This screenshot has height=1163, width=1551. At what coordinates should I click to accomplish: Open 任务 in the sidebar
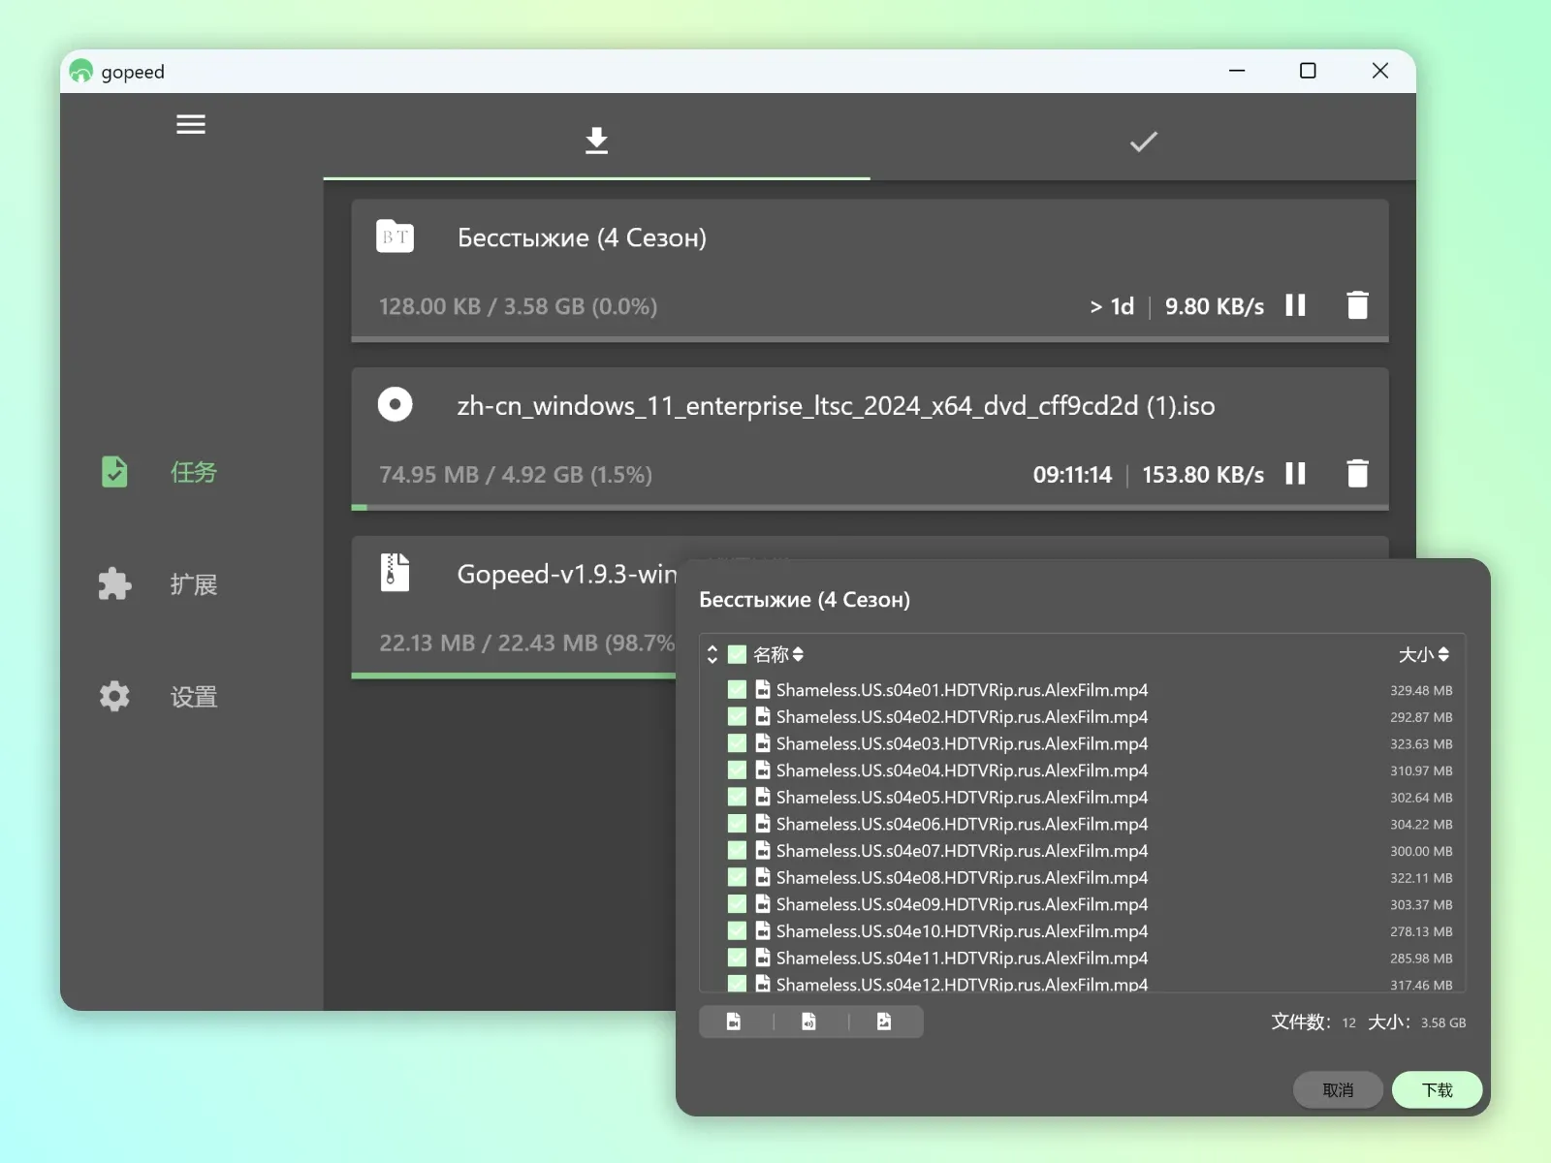160,472
